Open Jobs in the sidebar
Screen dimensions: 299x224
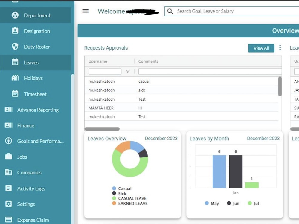point(36,157)
